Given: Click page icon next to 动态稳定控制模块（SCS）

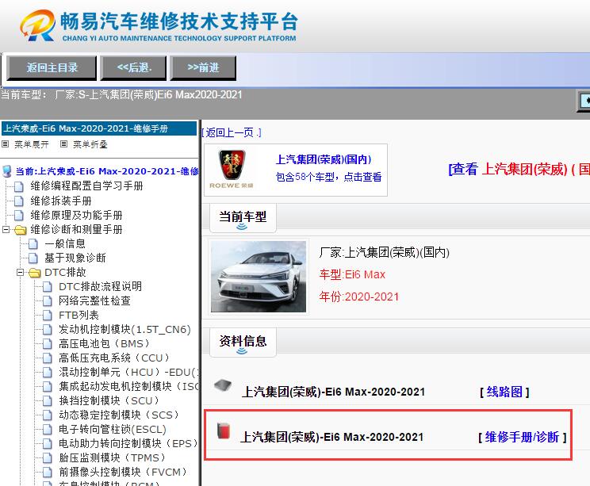Looking at the screenshot, I should (x=48, y=415).
